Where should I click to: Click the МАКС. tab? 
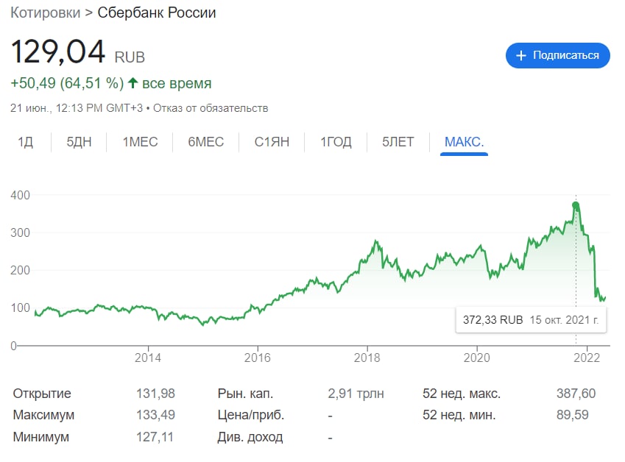coord(464,142)
